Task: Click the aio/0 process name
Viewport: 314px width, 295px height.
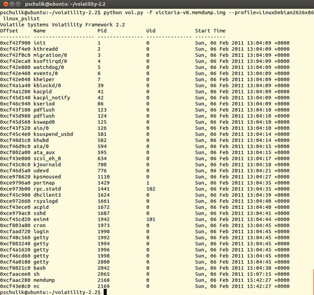Action: click(41, 128)
